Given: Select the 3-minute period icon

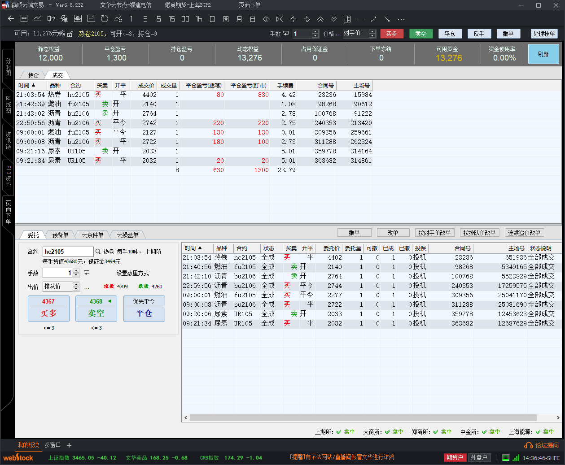Looking at the screenshot, I should pos(145,19).
